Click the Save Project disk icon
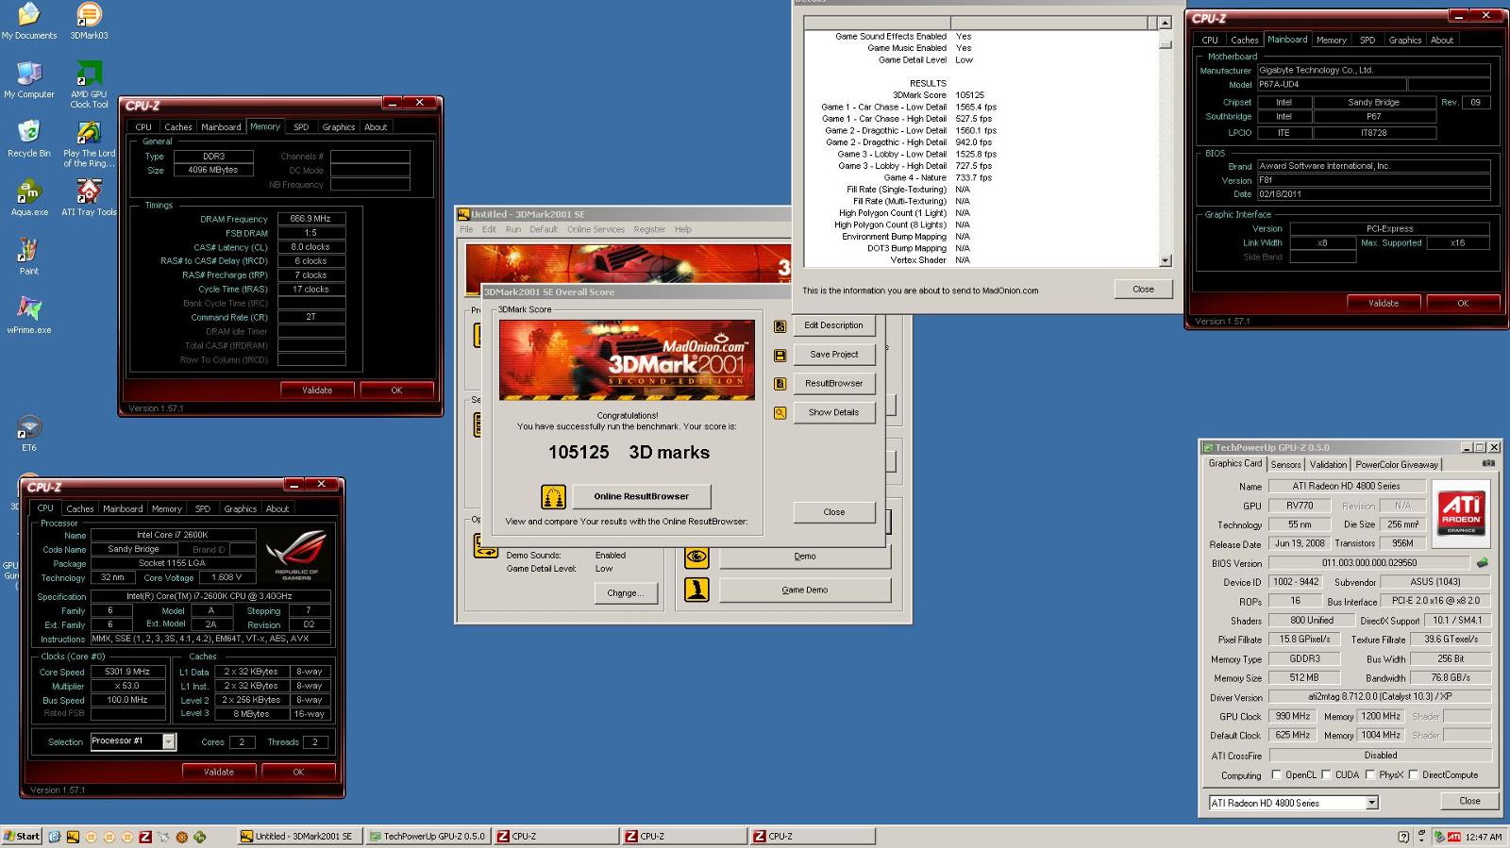This screenshot has width=1510, height=848. pos(780,356)
